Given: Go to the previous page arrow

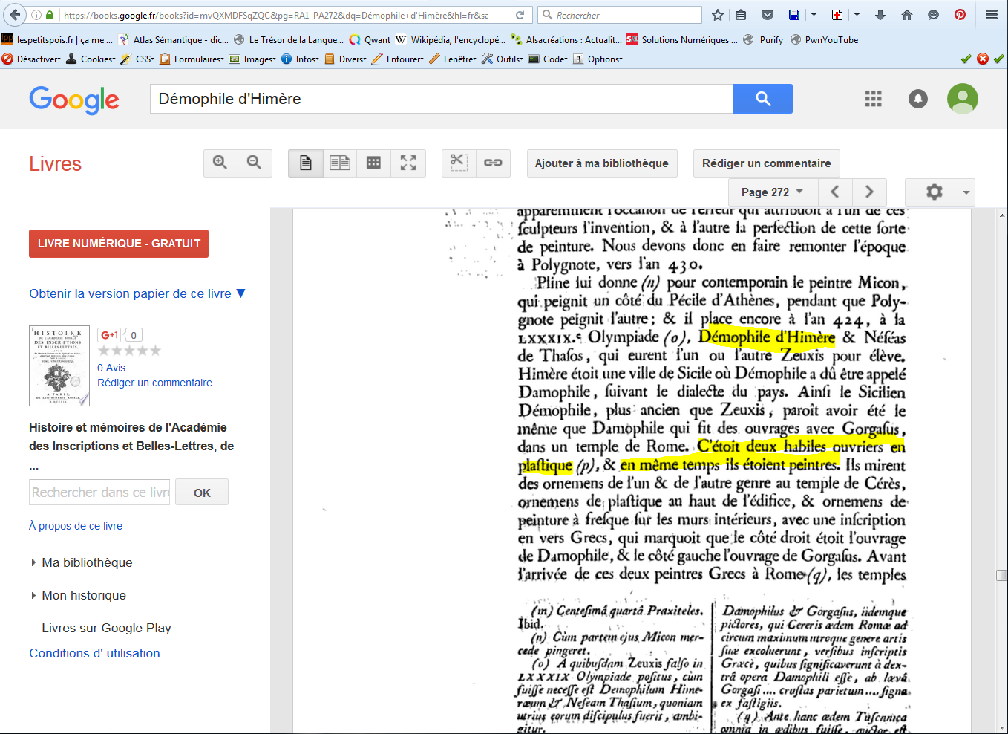Looking at the screenshot, I should [x=835, y=192].
